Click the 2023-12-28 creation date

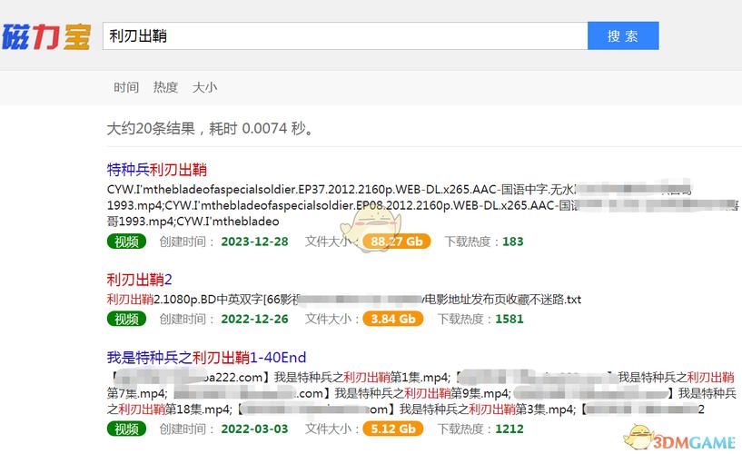(254, 242)
